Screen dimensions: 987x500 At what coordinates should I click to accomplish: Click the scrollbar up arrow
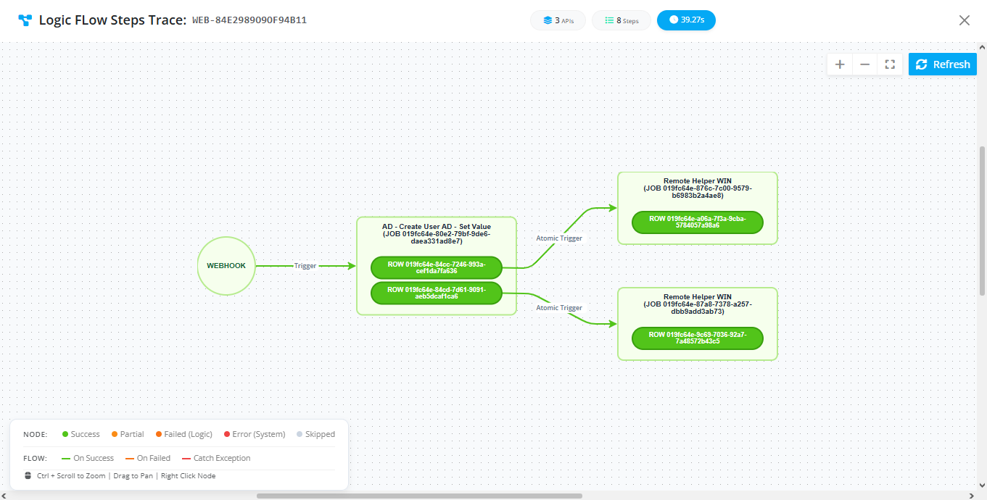pos(983,46)
